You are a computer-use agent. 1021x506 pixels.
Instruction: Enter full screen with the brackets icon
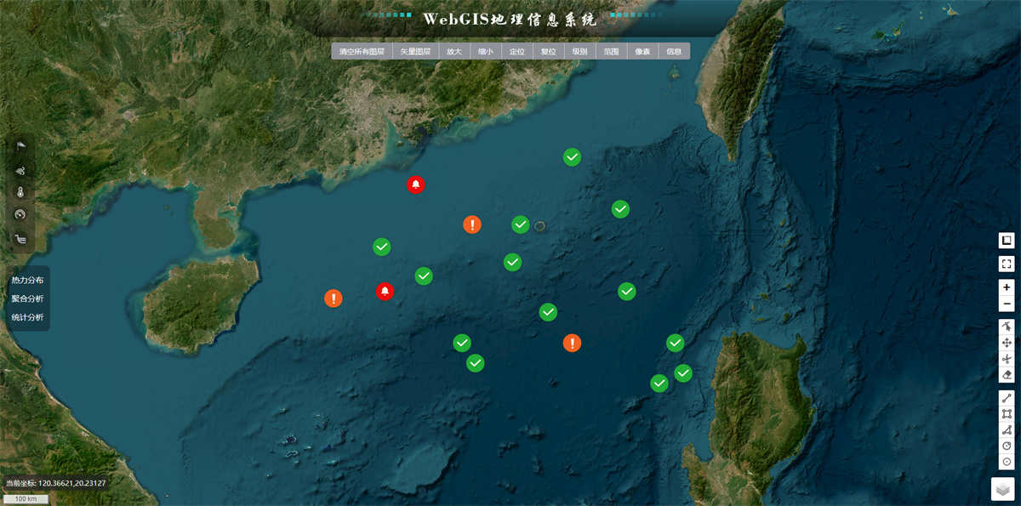[x=1007, y=264]
